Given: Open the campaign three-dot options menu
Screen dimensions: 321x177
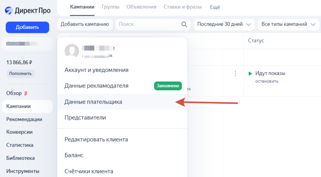Looking at the screenshot, I should tap(235, 74).
